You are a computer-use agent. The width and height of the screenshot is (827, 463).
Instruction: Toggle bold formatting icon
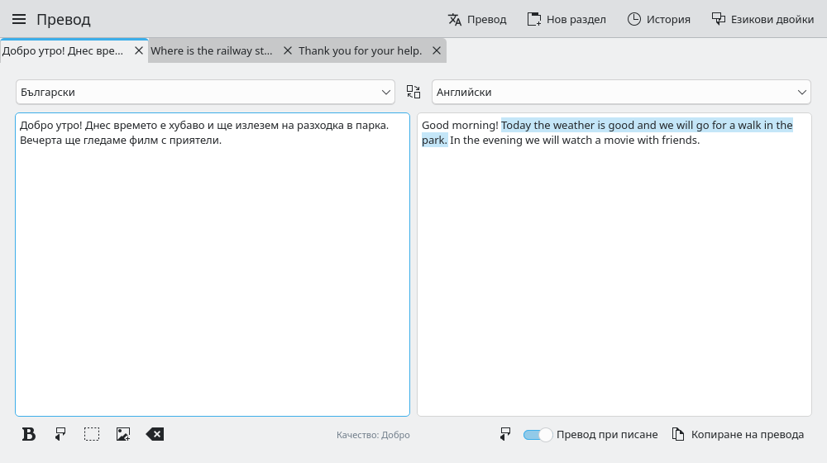point(28,435)
